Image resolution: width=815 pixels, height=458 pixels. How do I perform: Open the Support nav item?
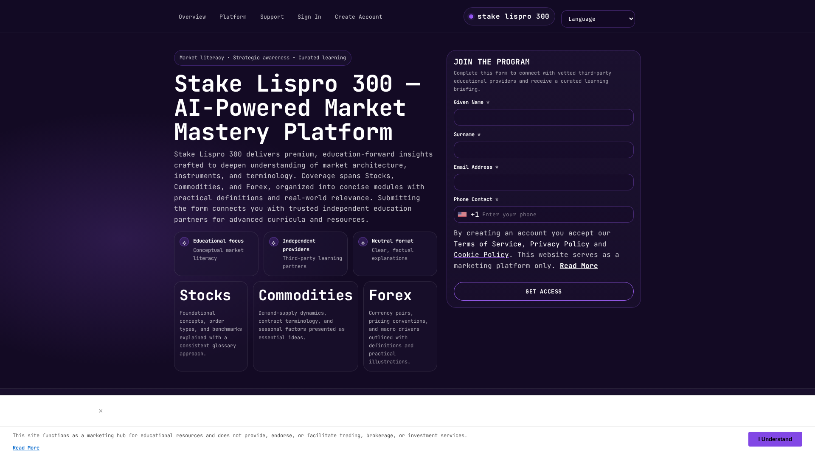(x=272, y=17)
